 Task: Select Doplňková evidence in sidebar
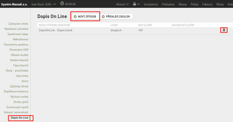click(x=16, y=92)
